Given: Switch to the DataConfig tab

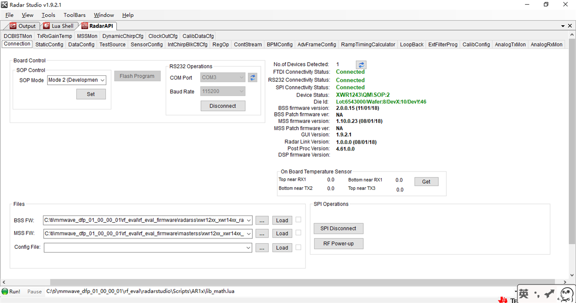Looking at the screenshot, I should click(x=81, y=44).
